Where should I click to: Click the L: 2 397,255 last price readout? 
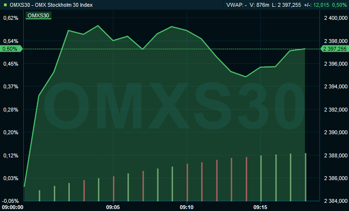286,5
